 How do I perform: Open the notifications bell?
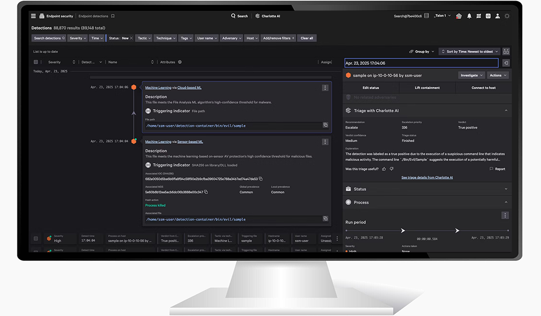(469, 16)
